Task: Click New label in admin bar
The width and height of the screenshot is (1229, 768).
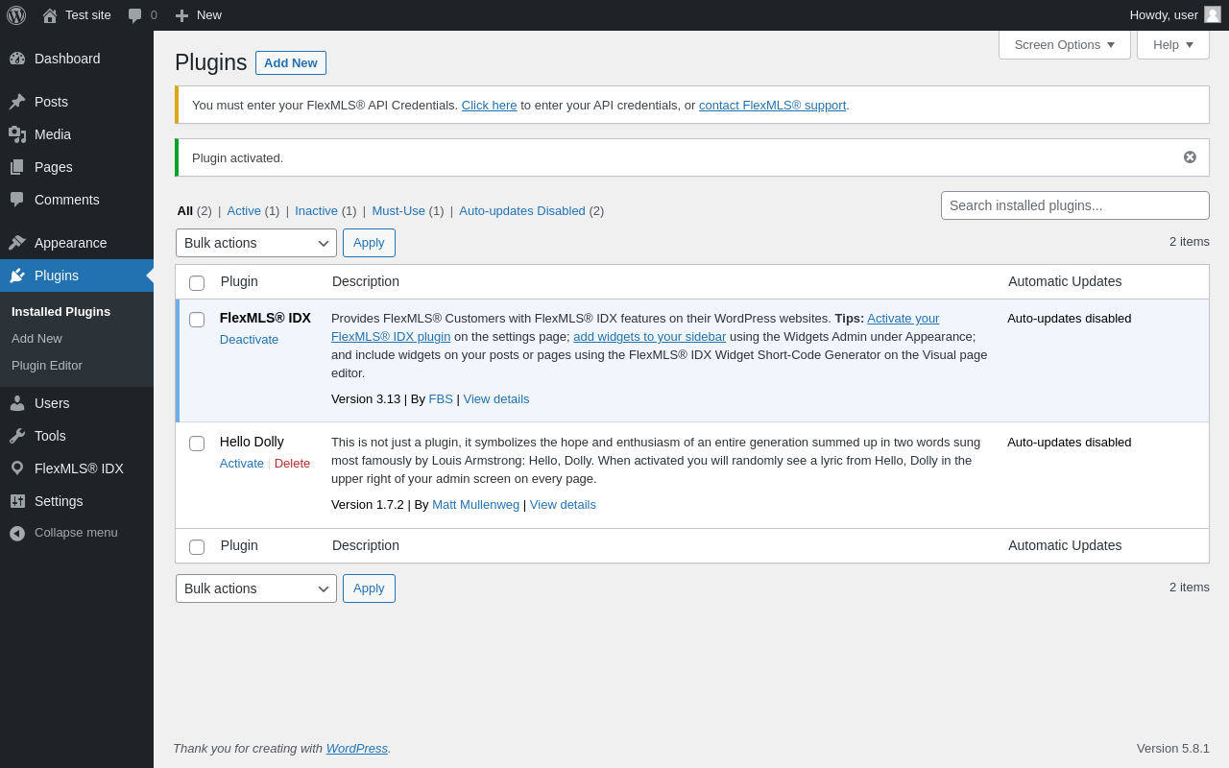Action: click(209, 15)
